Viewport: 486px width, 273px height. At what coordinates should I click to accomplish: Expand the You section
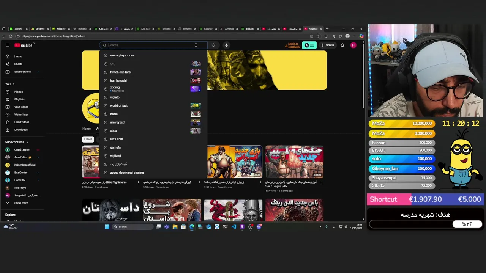coord(9,84)
